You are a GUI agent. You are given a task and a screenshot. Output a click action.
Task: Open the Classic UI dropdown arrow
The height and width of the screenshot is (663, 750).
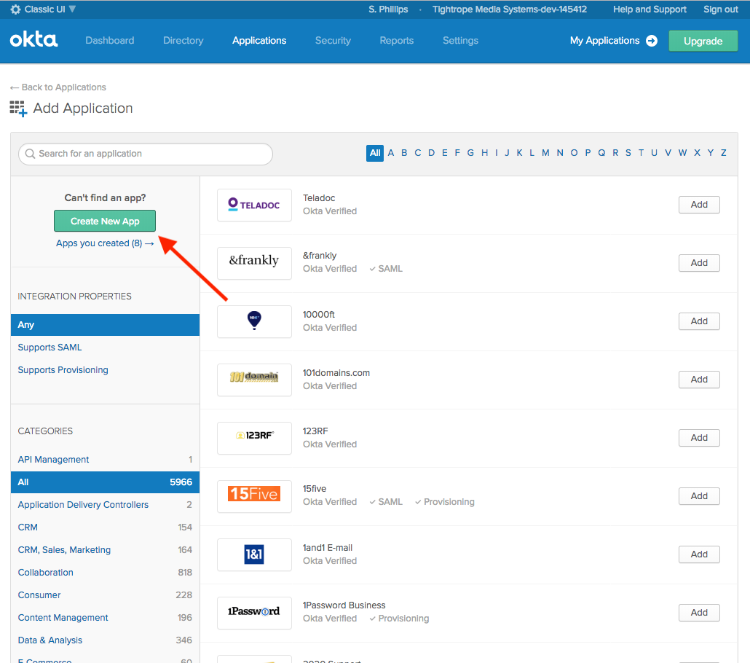point(72,9)
